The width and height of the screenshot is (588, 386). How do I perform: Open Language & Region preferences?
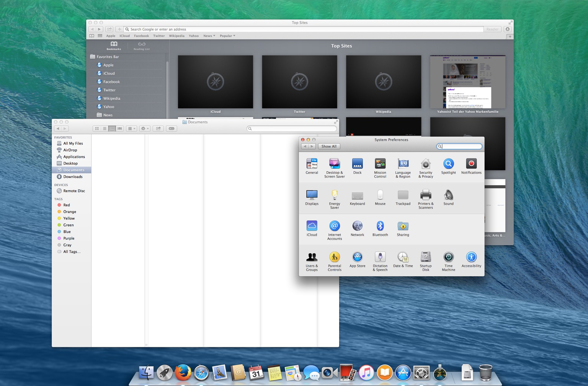click(403, 168)
